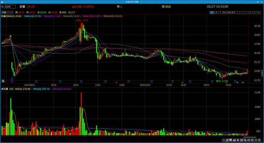Switch to the 30 minute chart tab
264x143 pixels.
click(254, 12)
